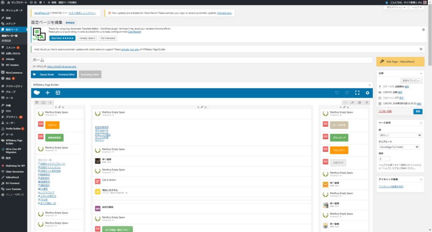The image size is (432, 232).
Task: Collapse the 公開 metabox
Action: pos(421,73)
